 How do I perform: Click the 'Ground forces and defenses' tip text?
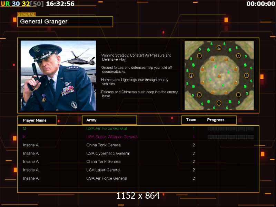(x=136, y=70)
